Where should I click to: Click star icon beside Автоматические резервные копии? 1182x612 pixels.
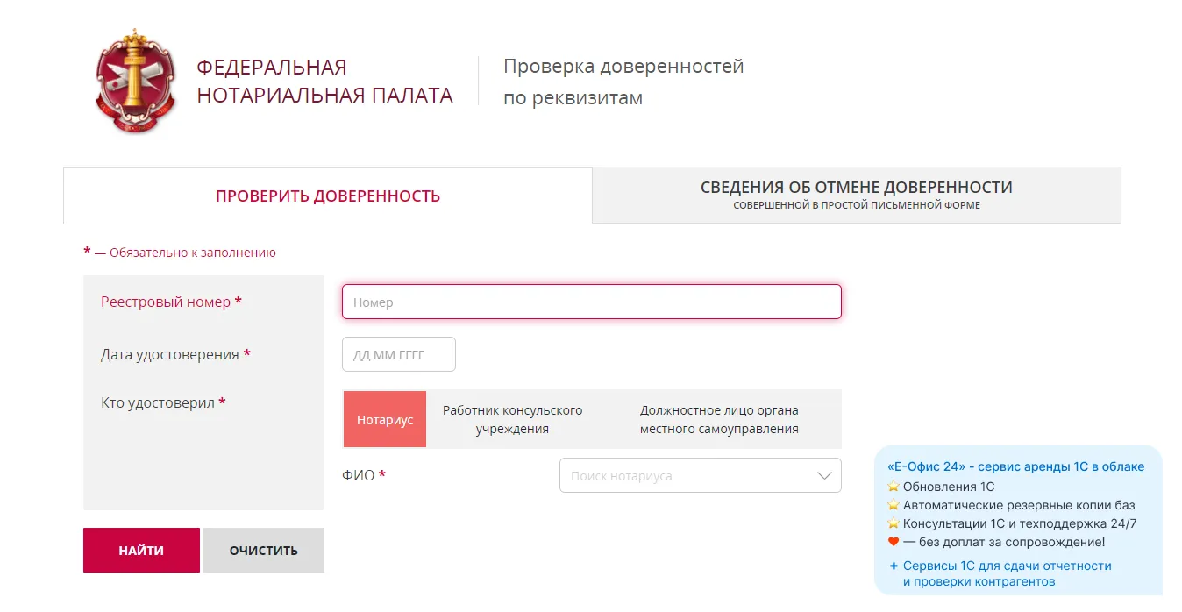[894, 505]
